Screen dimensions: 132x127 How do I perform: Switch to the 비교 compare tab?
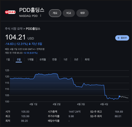(69, 13)
